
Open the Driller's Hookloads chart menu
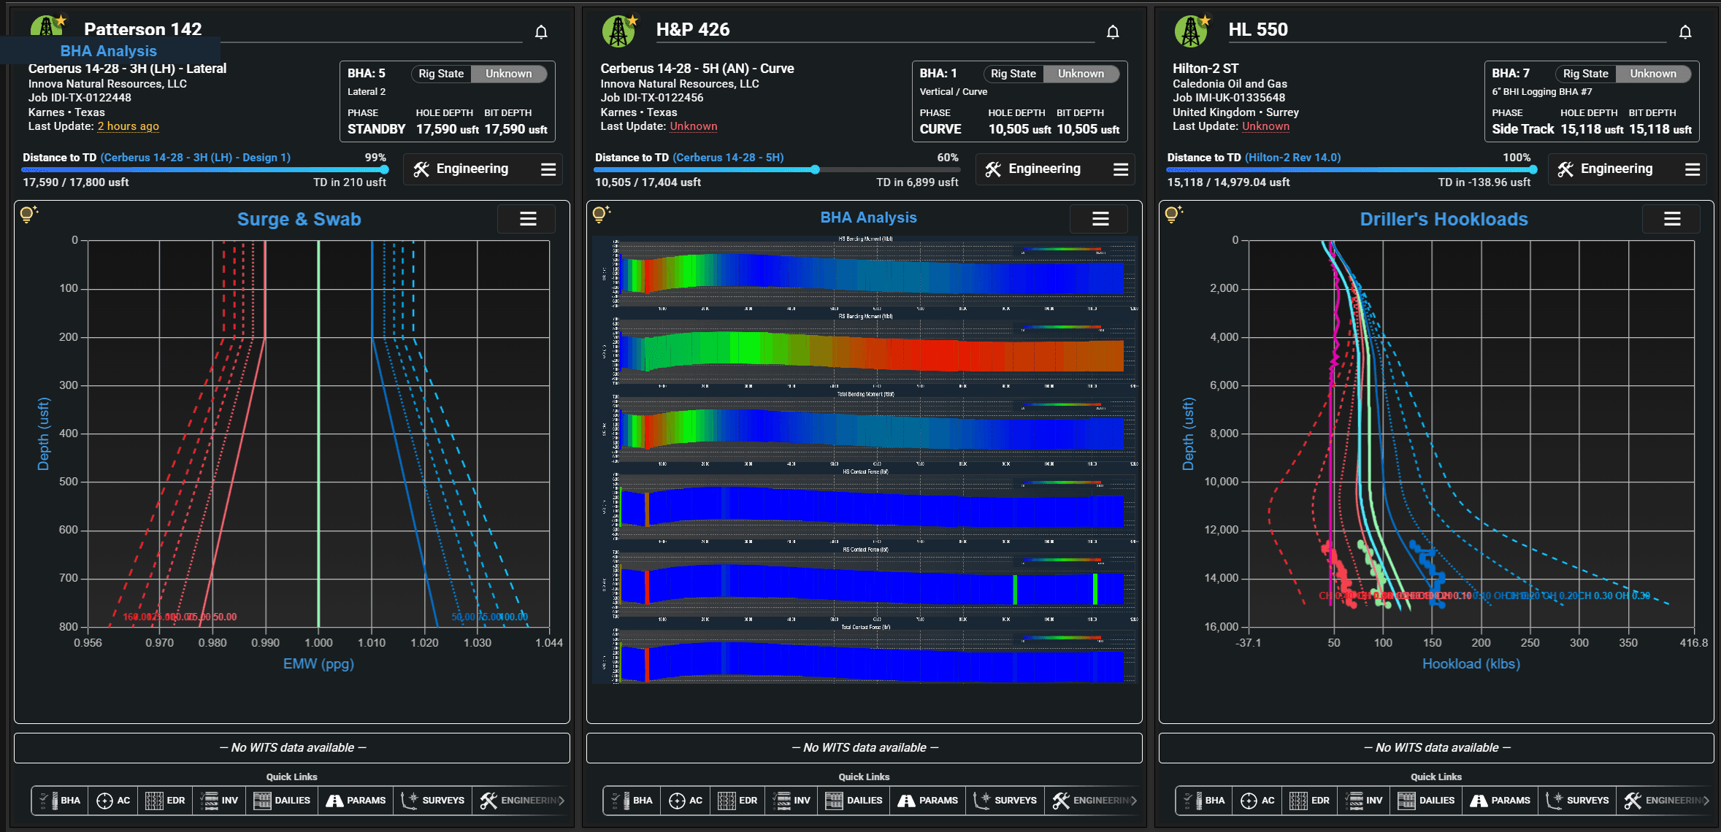click(x=1671, y=219)
